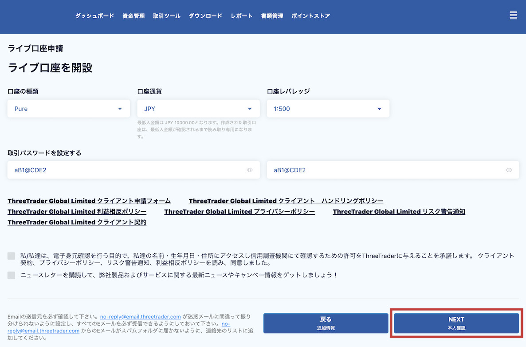Open 取引ツール menu item
Screen dimensions: 526x347
(x=167, y=16)
